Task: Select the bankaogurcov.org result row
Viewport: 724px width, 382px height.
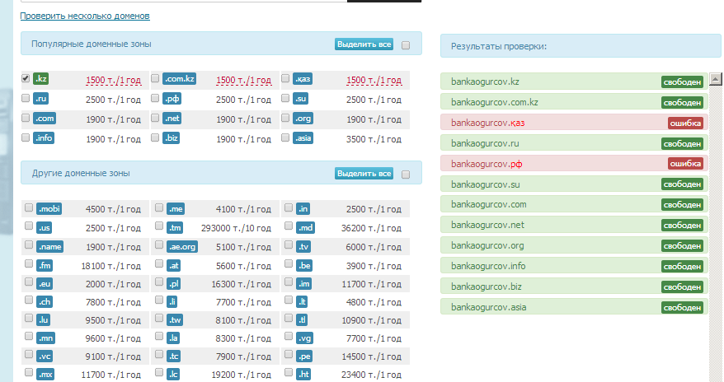Action: coord(574,245)
